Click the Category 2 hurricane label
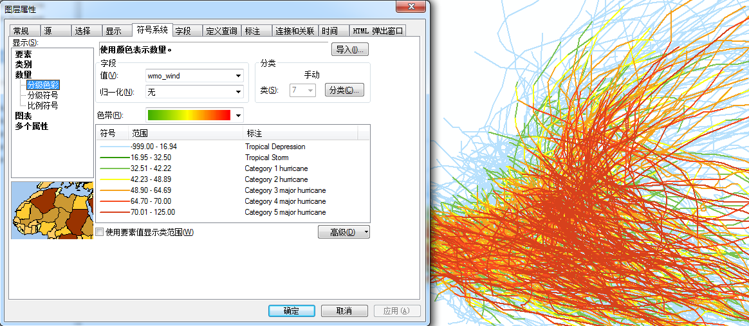 (x=277, y=179)
